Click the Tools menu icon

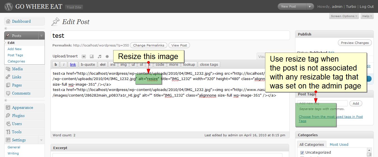tap(8, 132)
